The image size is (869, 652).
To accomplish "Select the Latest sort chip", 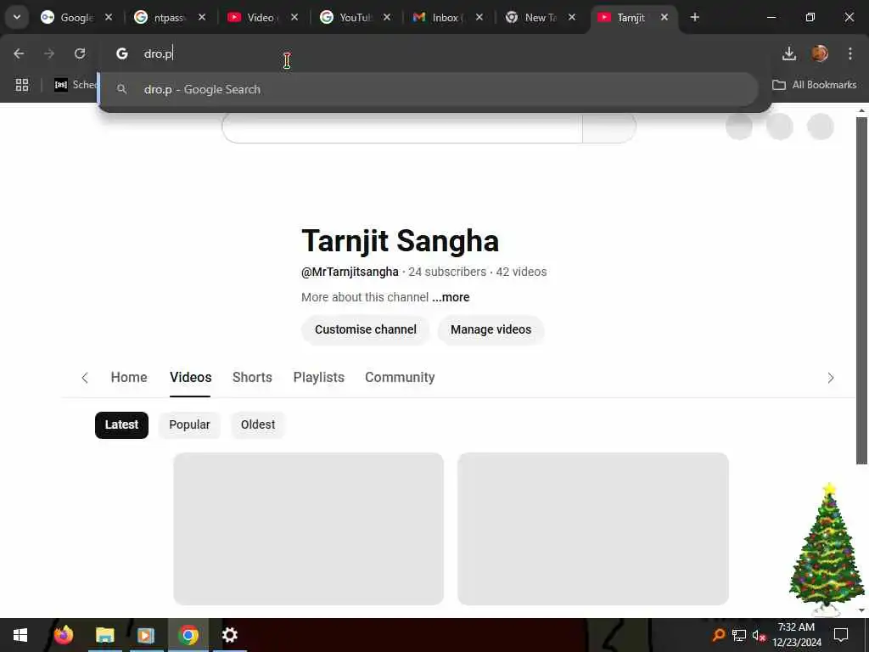I will pyautogui.click(x=122, y=424).
